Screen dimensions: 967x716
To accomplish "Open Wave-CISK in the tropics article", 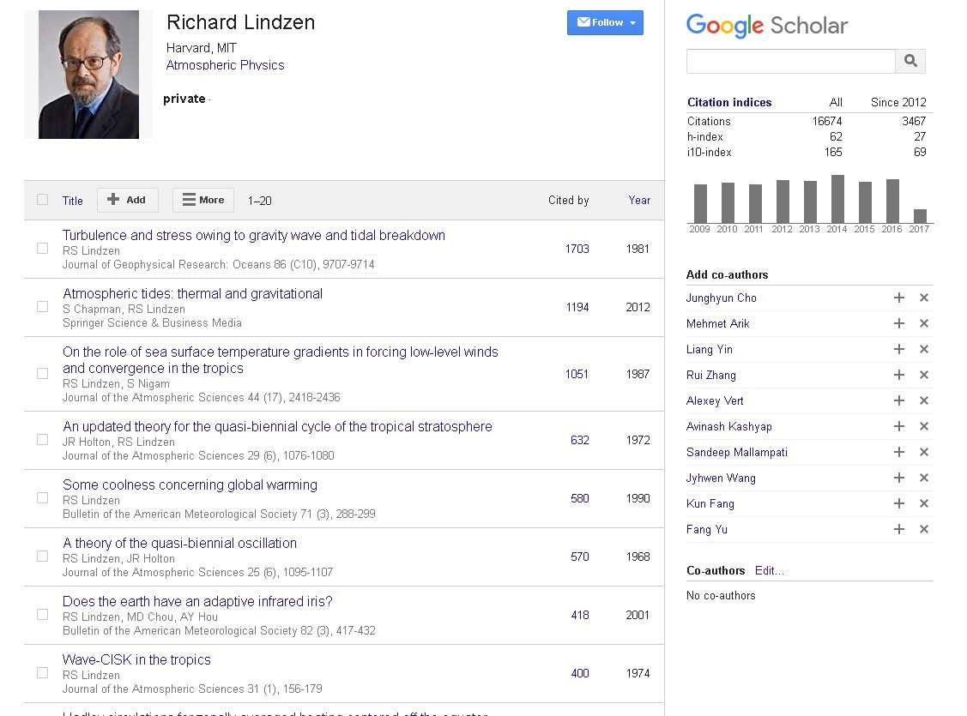I will [136, 660].
